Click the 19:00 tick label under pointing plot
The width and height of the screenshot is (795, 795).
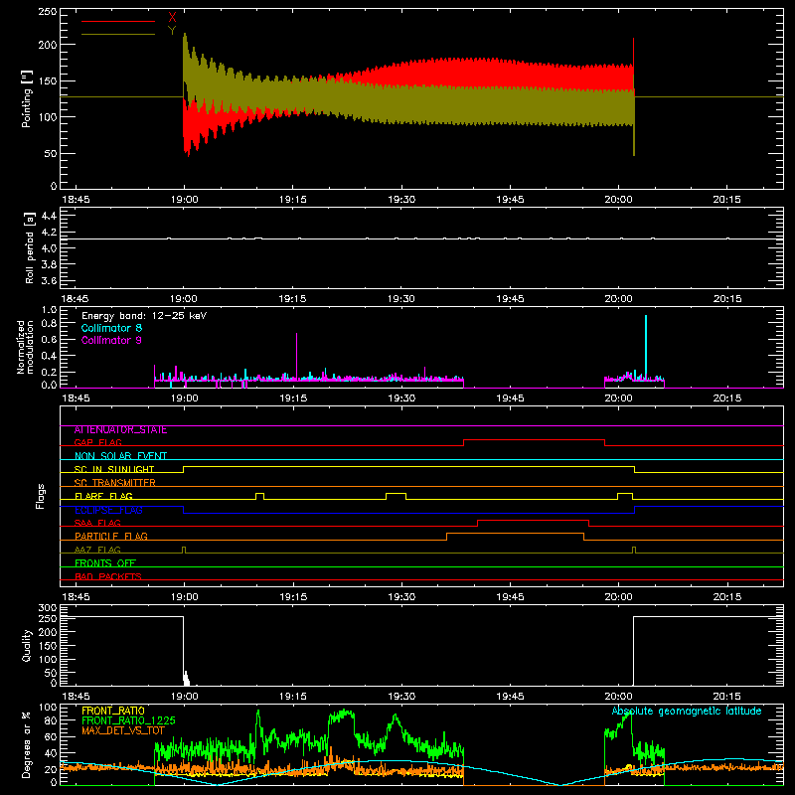coord(185,200)
